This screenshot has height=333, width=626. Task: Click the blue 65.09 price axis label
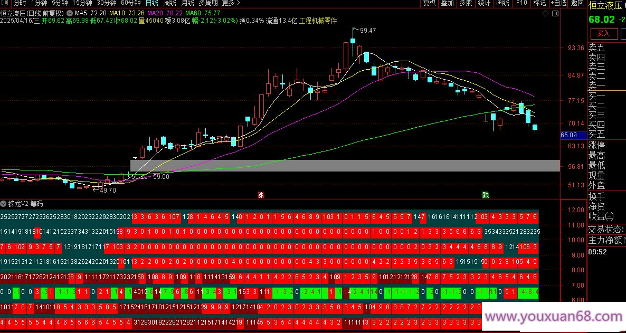coord(572,135)
